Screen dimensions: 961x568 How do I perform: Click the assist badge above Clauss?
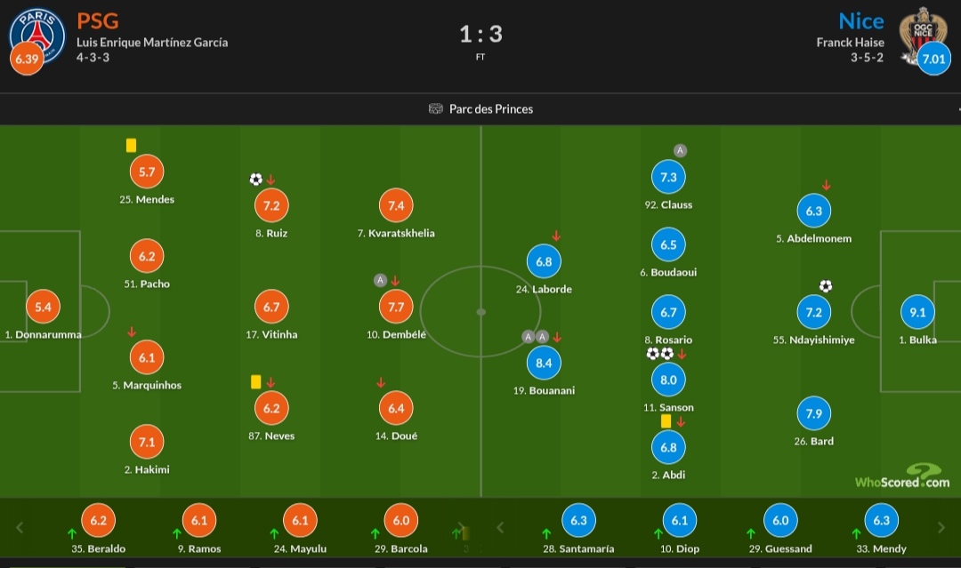(680, 150)
